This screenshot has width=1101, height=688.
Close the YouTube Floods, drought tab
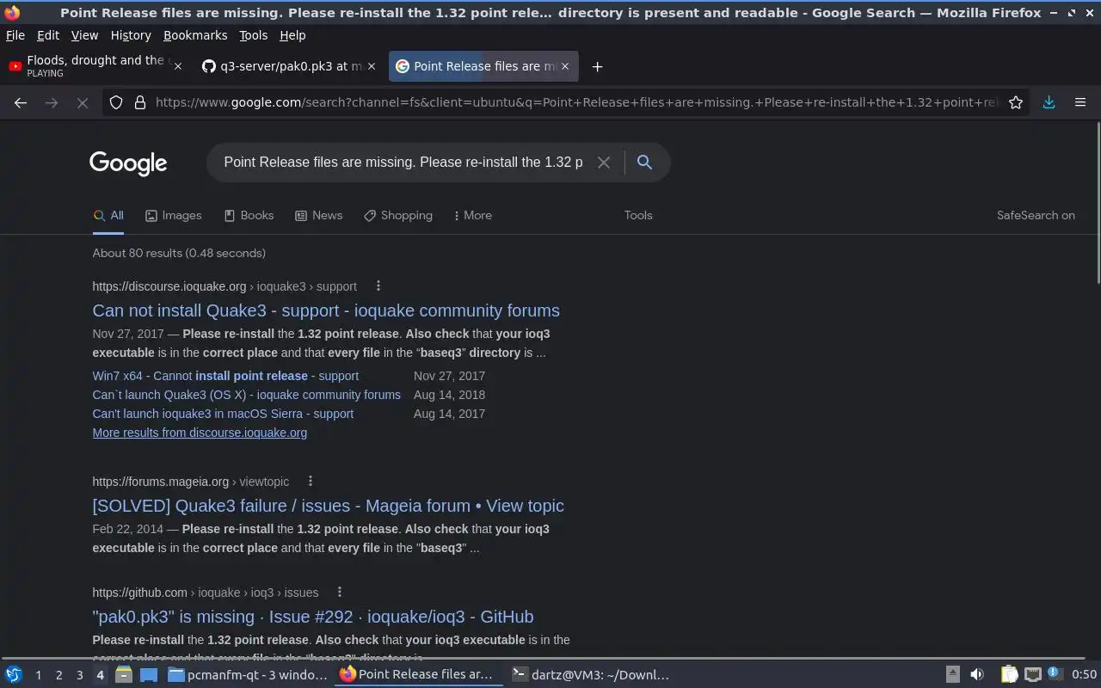point(178,66)
